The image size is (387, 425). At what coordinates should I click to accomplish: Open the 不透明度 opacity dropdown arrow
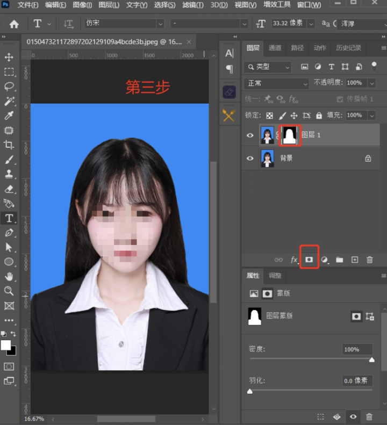pos(372,83)
